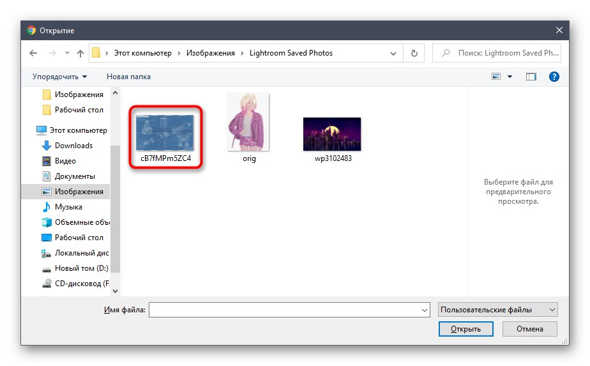Viewport: 590px width, 366px height.
Task: Open 'Рабочий стол' with blue monitor icon
Action: click(72, 238)
